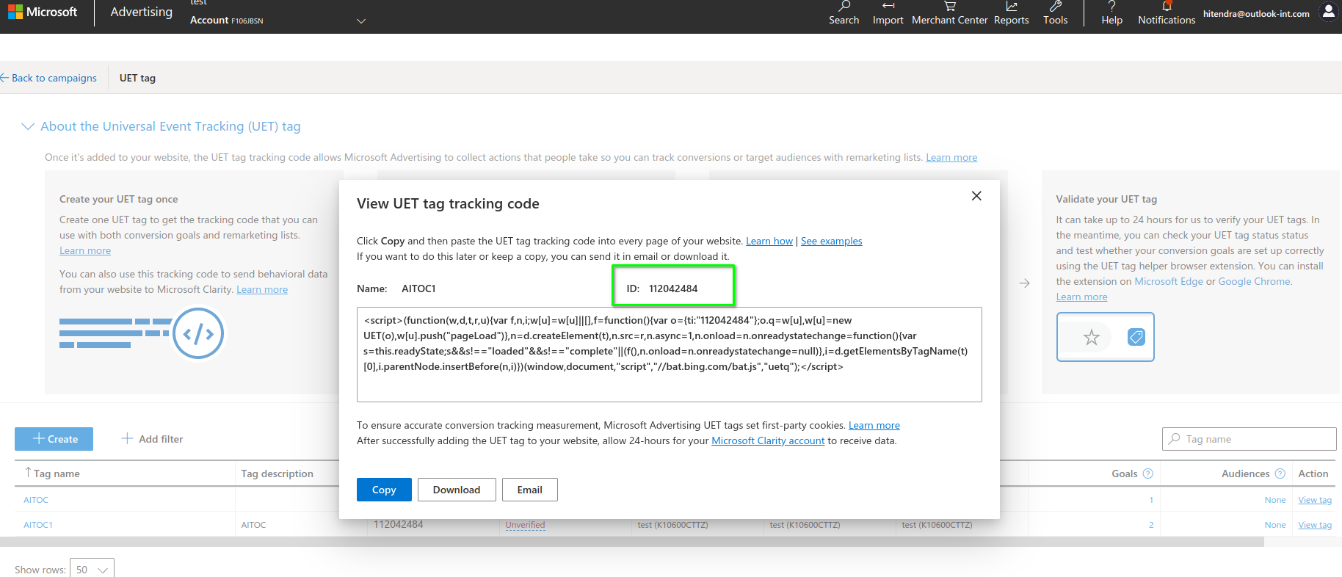Click the Microsoft logo
Viewport: 1342px width, 577px height.
pos(42,12)
